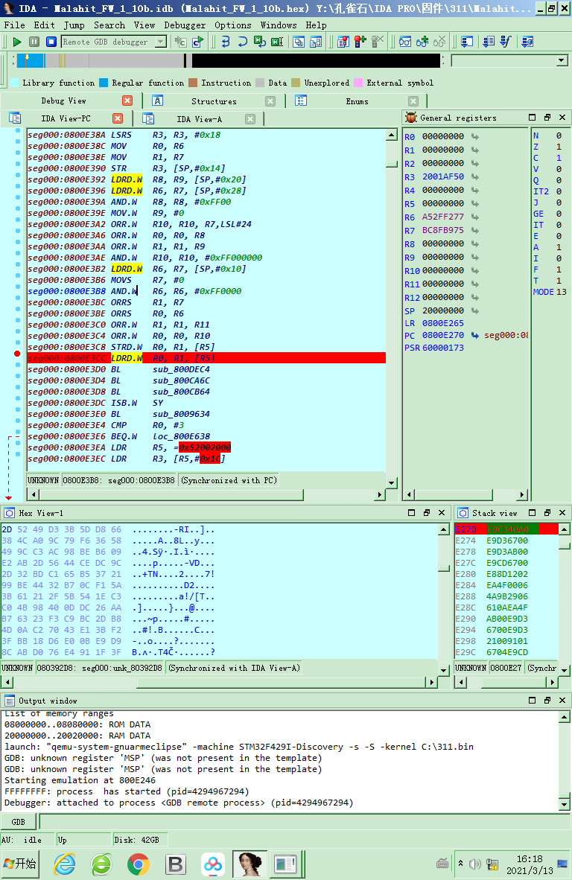
Task: Open the debugger windows icon
Action: click(x=299, y=42)
